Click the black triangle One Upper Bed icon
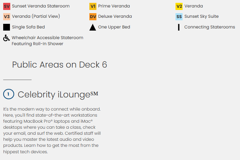Image resolution: width=240 pixels, height=160 pixels. tap(93, 27)
